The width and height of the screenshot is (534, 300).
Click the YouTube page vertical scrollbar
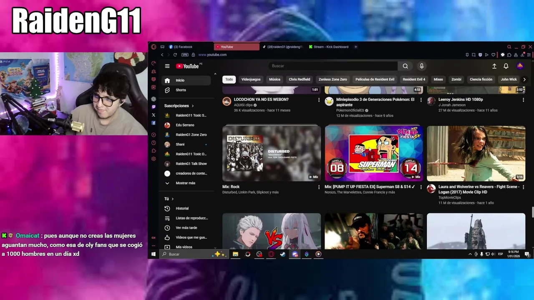tap(532, 212)
